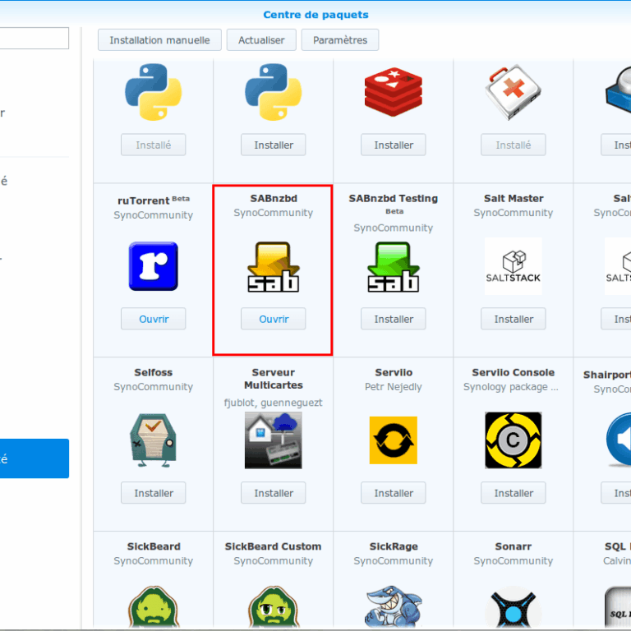The image size is (631, 631).
Task: Open ruTorrent with Ouvrir button
Action: tap(154, 319)
